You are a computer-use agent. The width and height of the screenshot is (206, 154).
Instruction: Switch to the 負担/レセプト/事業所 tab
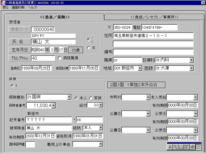[x=154, y=17]
